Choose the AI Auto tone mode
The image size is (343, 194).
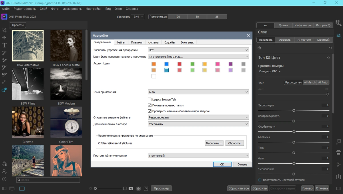point(323,82)
